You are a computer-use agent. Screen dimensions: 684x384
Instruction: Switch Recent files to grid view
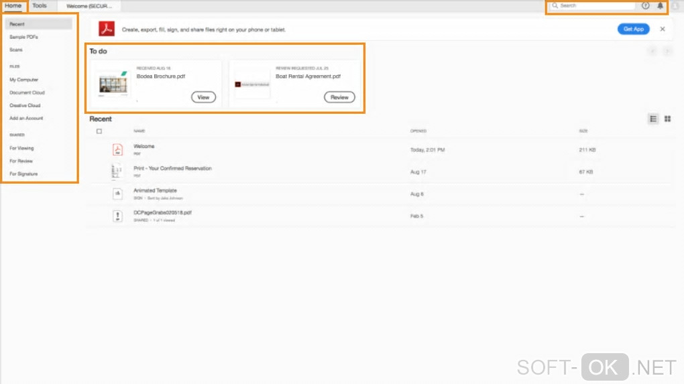pos(667,119)
